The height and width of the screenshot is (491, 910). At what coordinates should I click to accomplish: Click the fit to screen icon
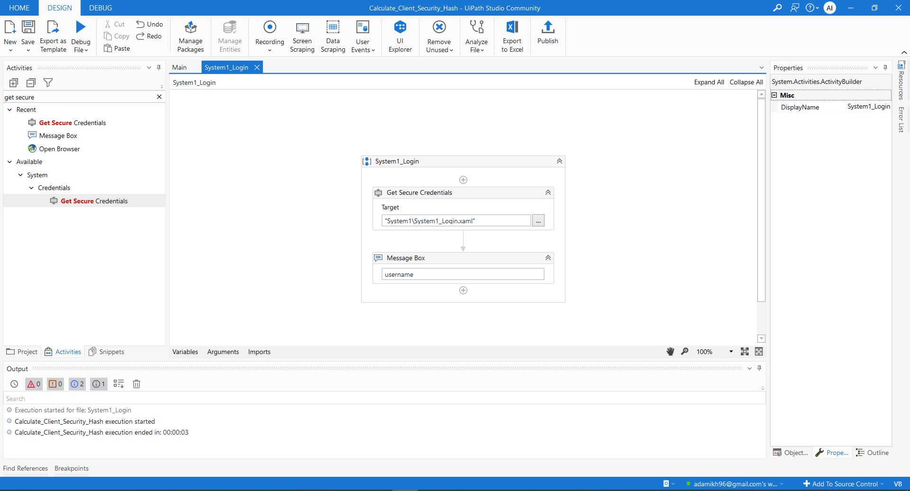745,352
